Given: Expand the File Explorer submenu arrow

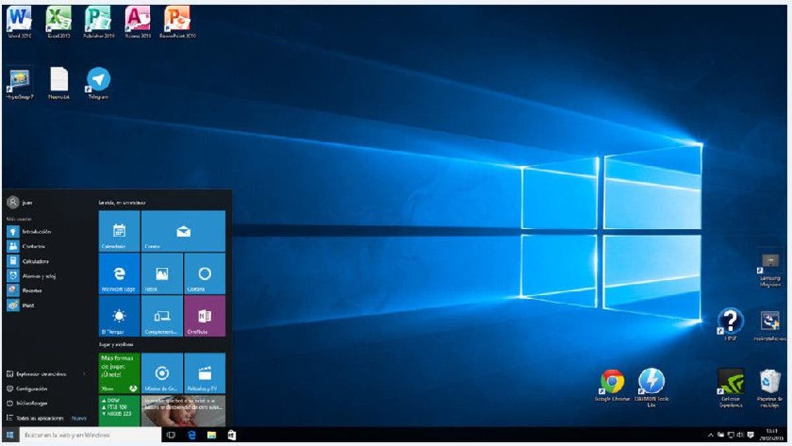Looking at the screenshot, I should coord(84,374).
